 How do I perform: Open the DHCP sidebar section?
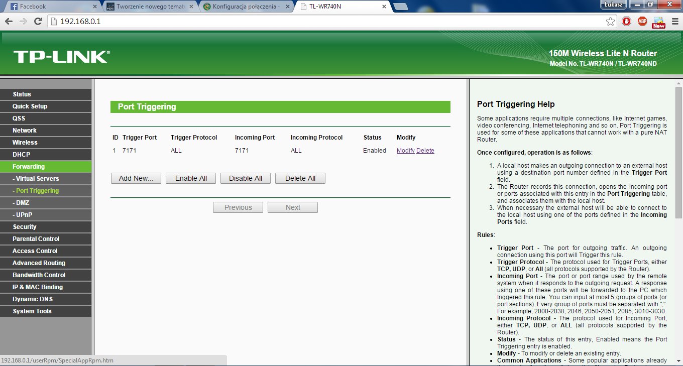pos(46,155)
